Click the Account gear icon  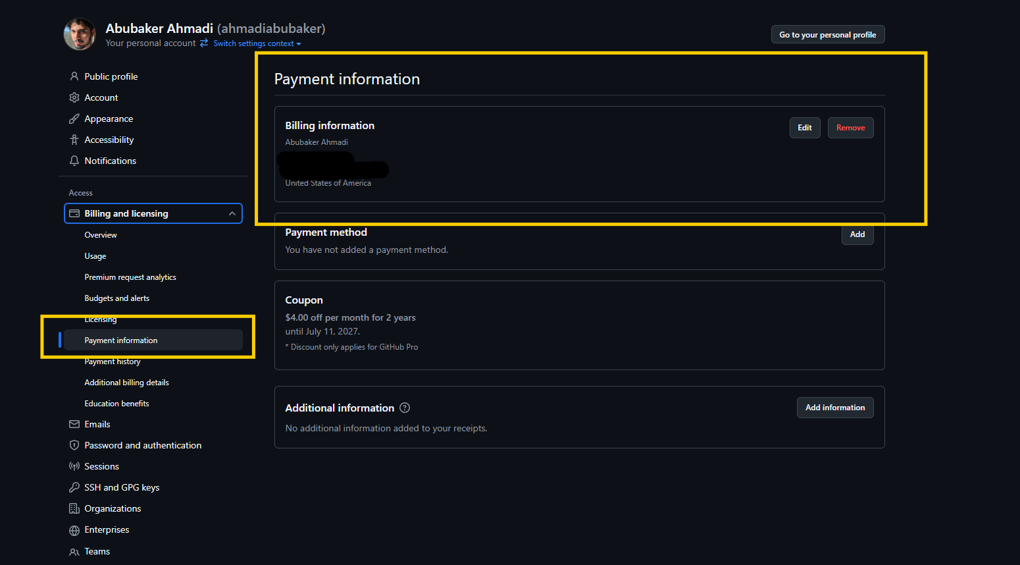pos(74,97)
